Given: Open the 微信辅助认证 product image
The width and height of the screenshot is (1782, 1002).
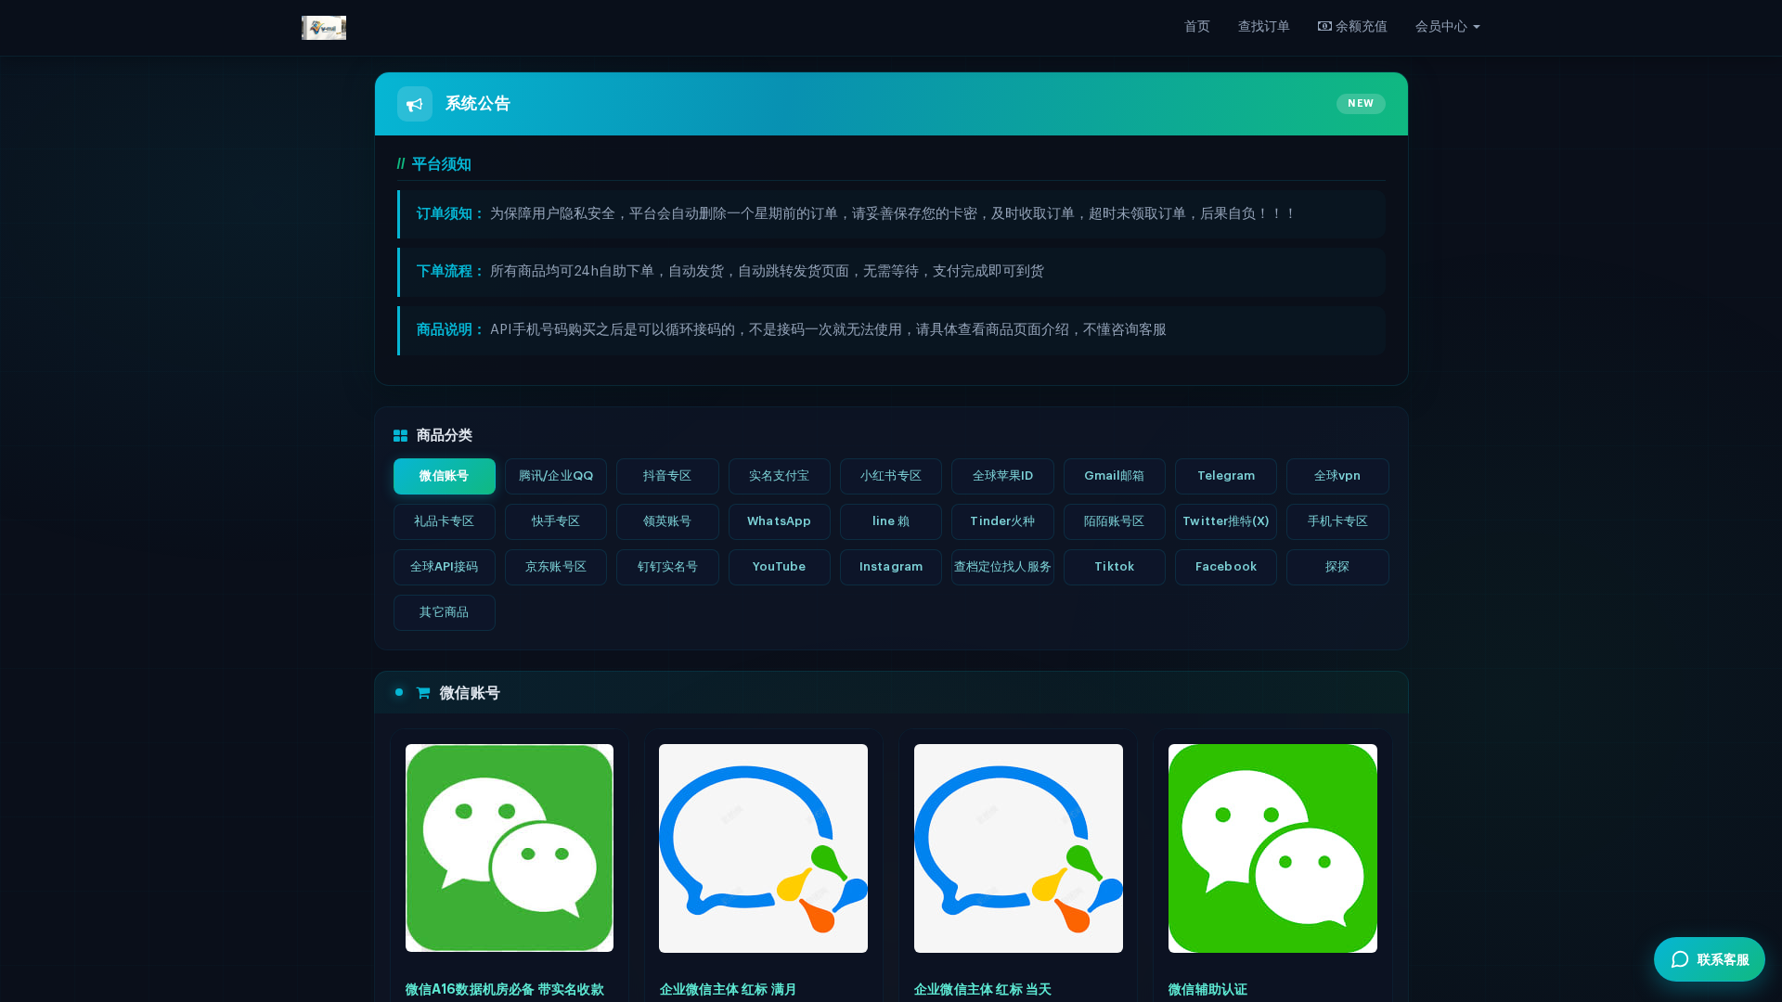Looking at the screenshot, I should tap(1272, 848).
